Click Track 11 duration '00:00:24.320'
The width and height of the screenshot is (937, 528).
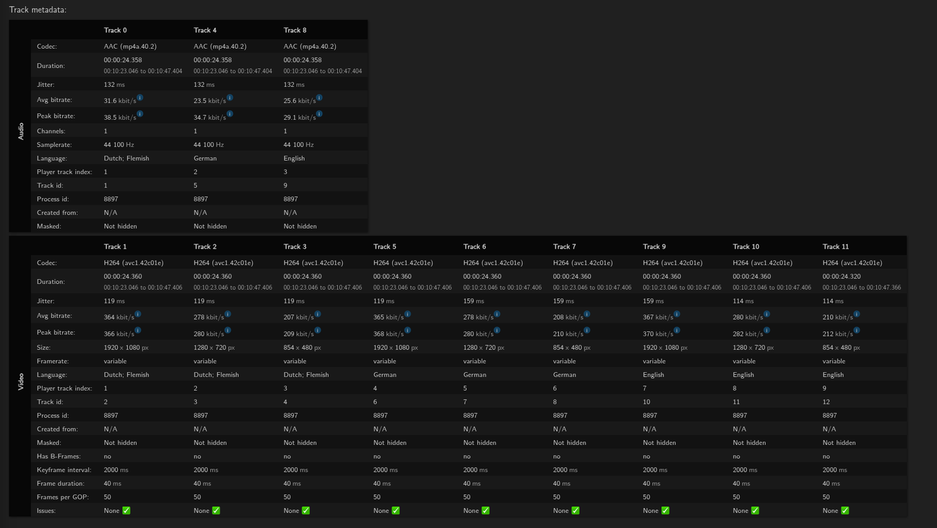pyautogui.click(x=841, y=276)
